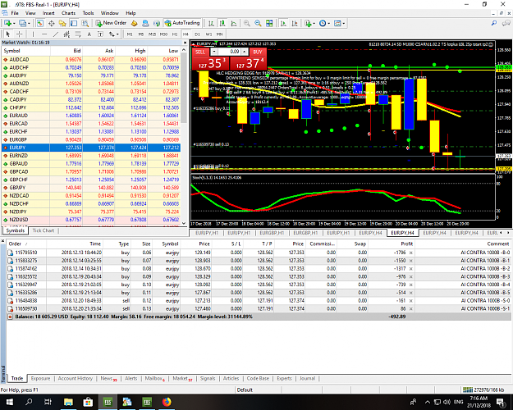The width and height of the screenshot is (513, 410).
Task: Select the Equidistant Channel tool
Action: (x=66, y=34)
